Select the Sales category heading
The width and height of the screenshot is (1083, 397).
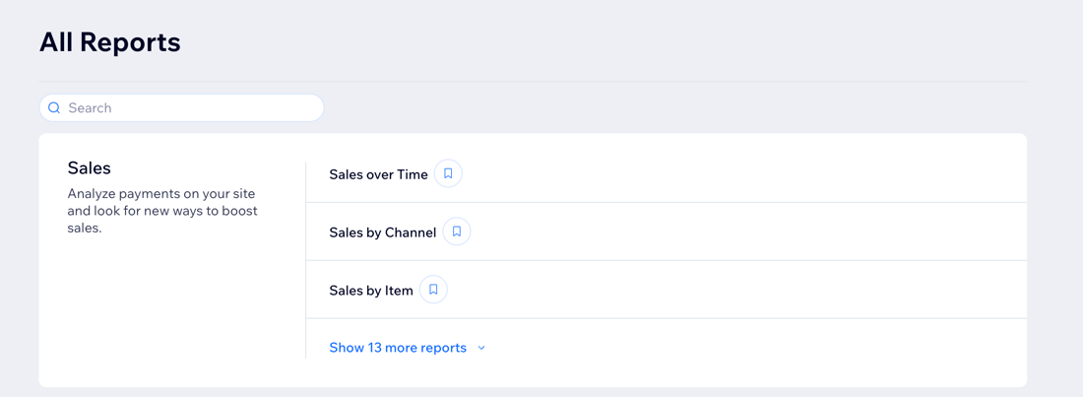(89, 168)
